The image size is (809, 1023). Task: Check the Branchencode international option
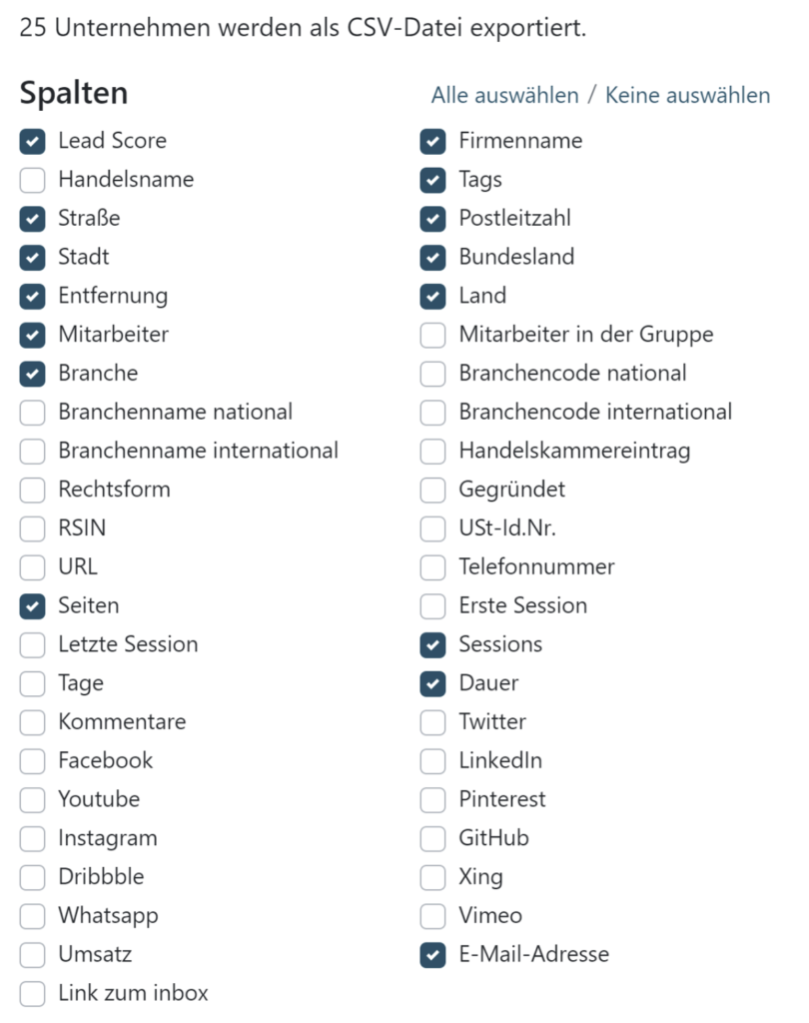click(x=433, y=413)
